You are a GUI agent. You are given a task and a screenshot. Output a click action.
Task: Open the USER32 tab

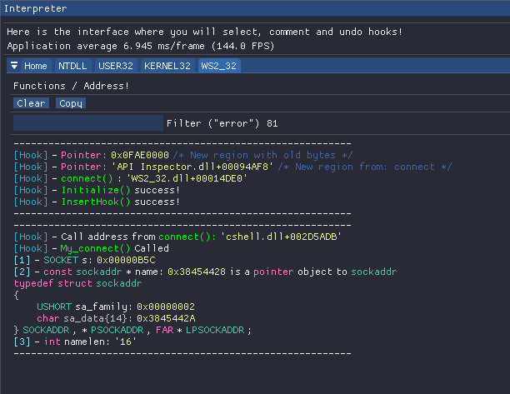[116, 66]
